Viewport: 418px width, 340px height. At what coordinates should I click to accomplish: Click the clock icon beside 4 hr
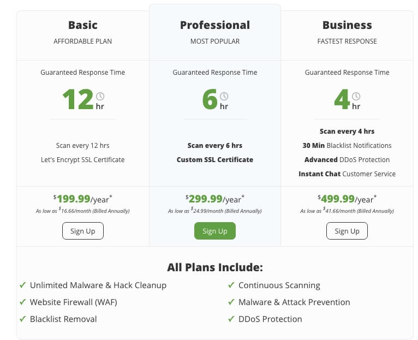[356, 96]
